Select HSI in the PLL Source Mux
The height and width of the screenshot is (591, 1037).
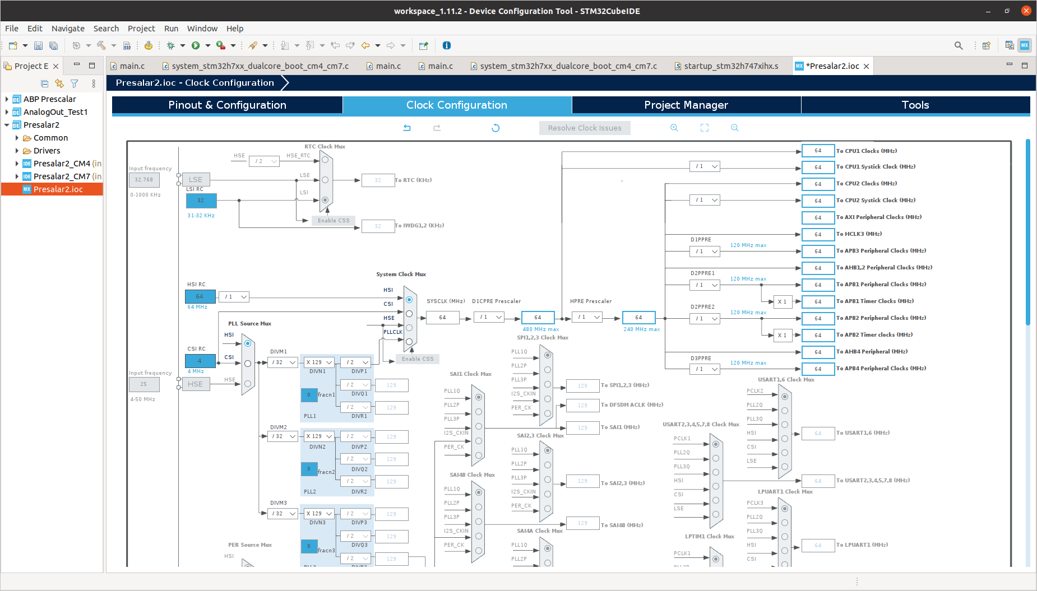[248, 343]
